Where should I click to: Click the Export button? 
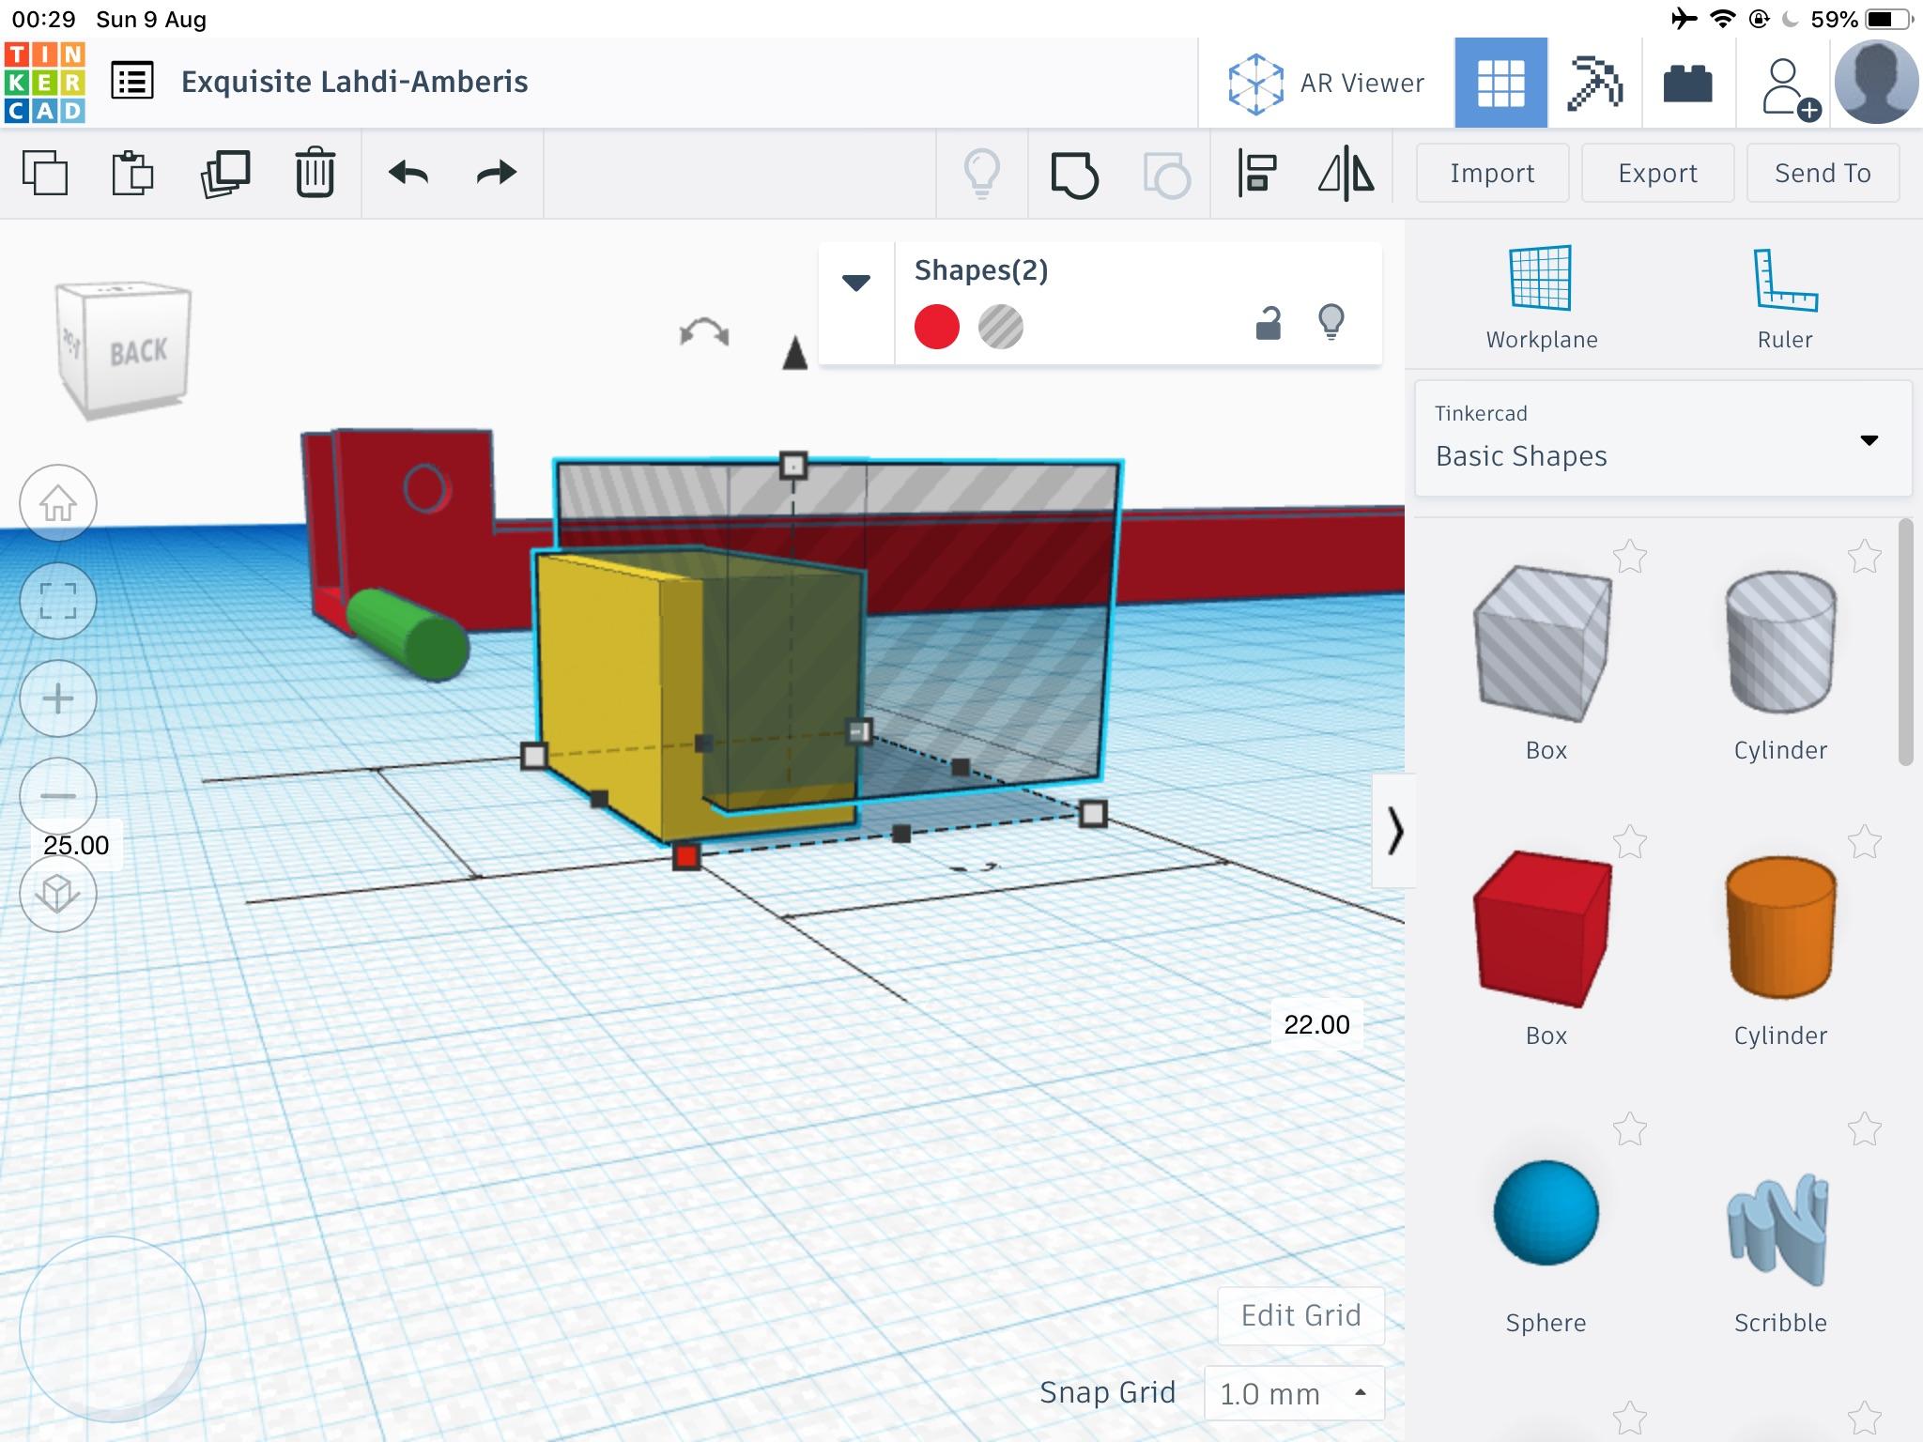coord(1657,174)
